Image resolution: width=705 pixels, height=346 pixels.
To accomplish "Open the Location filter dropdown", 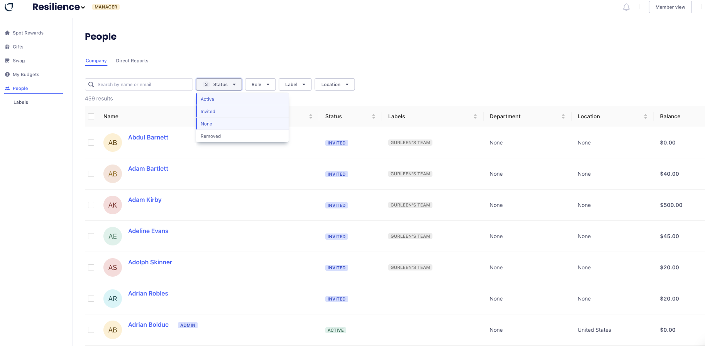I will [335, 84].
